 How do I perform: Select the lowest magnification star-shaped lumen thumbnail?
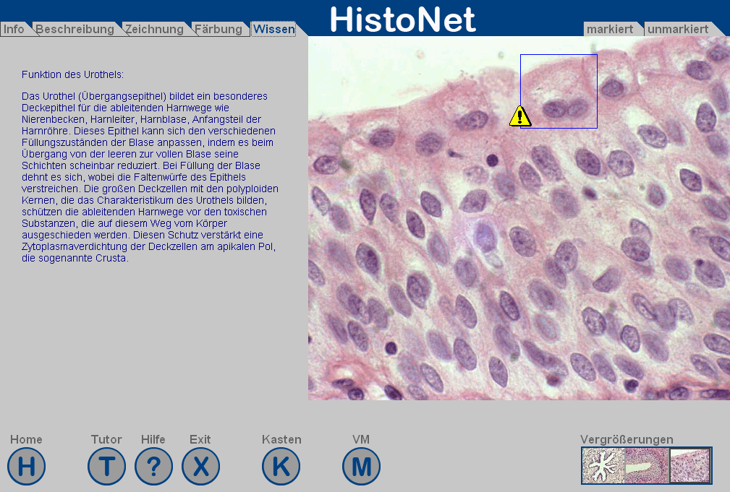(x=603, y=465)
